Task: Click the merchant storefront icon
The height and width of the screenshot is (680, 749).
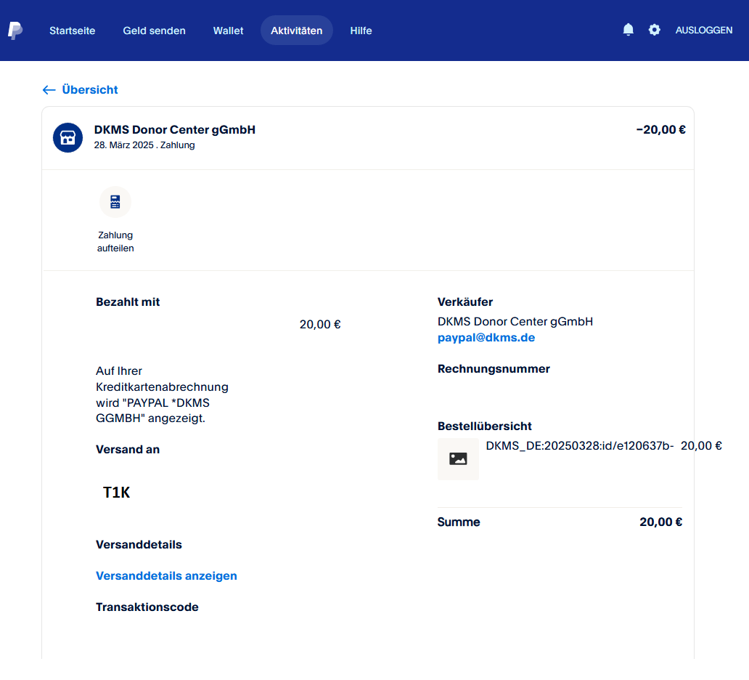Action: 67,137
